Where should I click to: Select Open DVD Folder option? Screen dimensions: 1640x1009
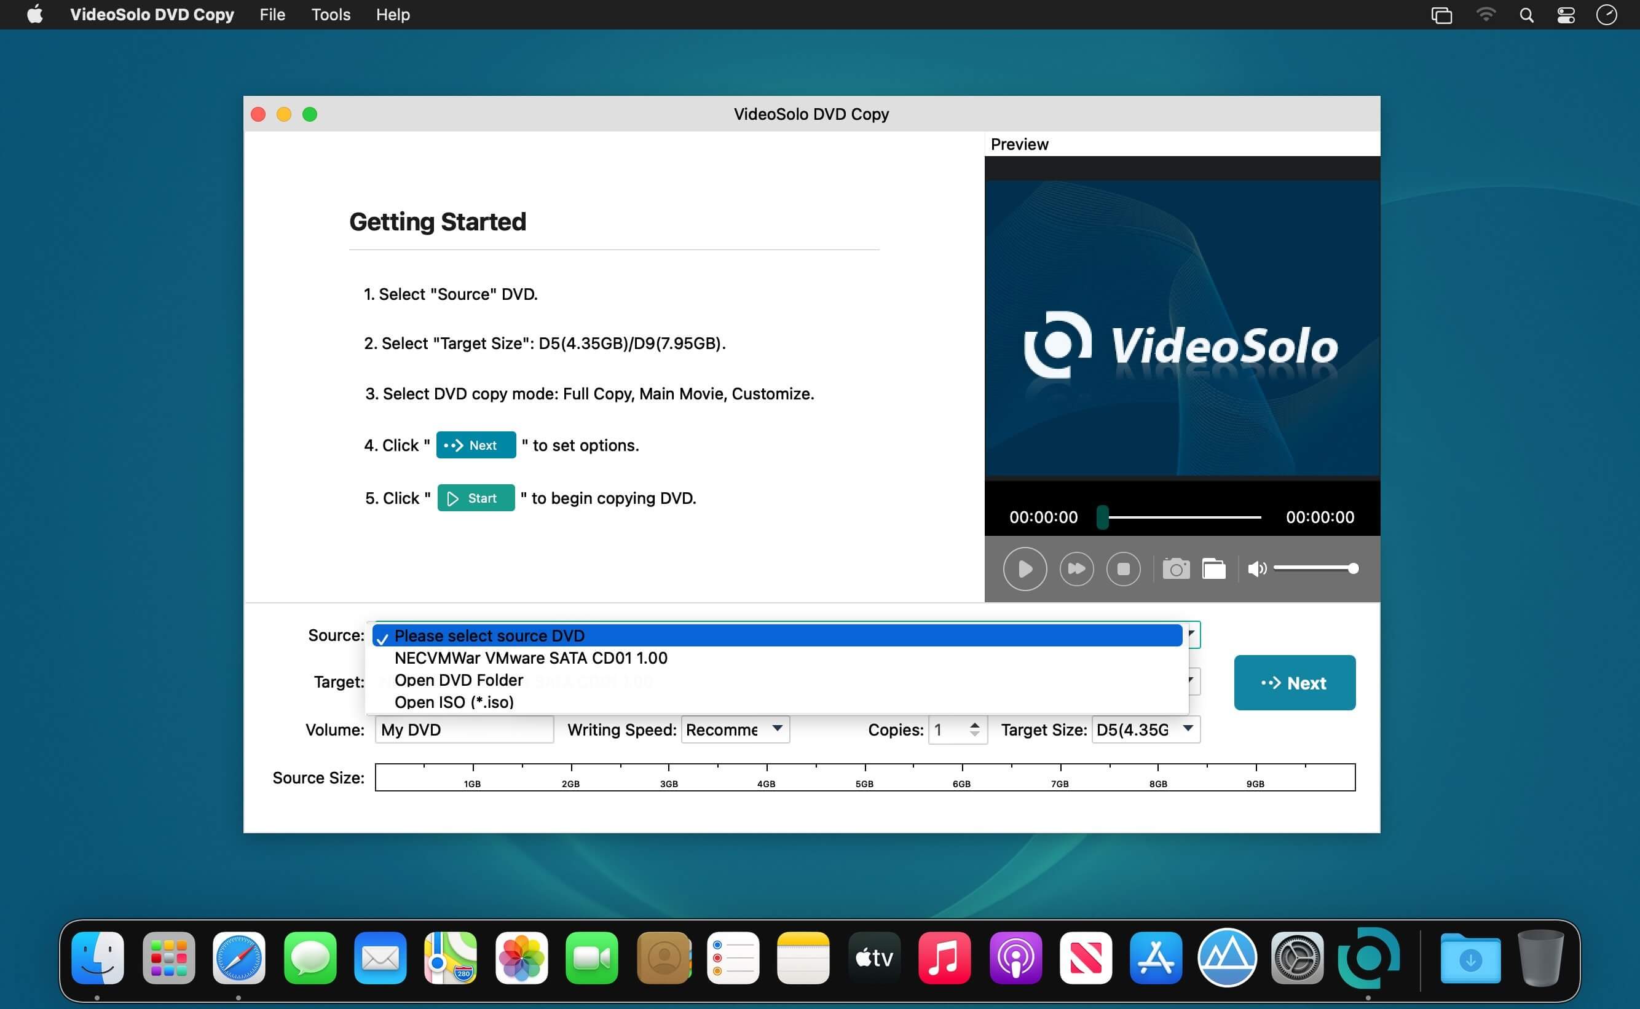tap(459, 680)
